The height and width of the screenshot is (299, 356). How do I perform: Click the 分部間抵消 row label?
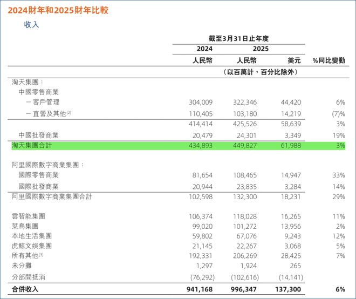[x=29, y=277]
